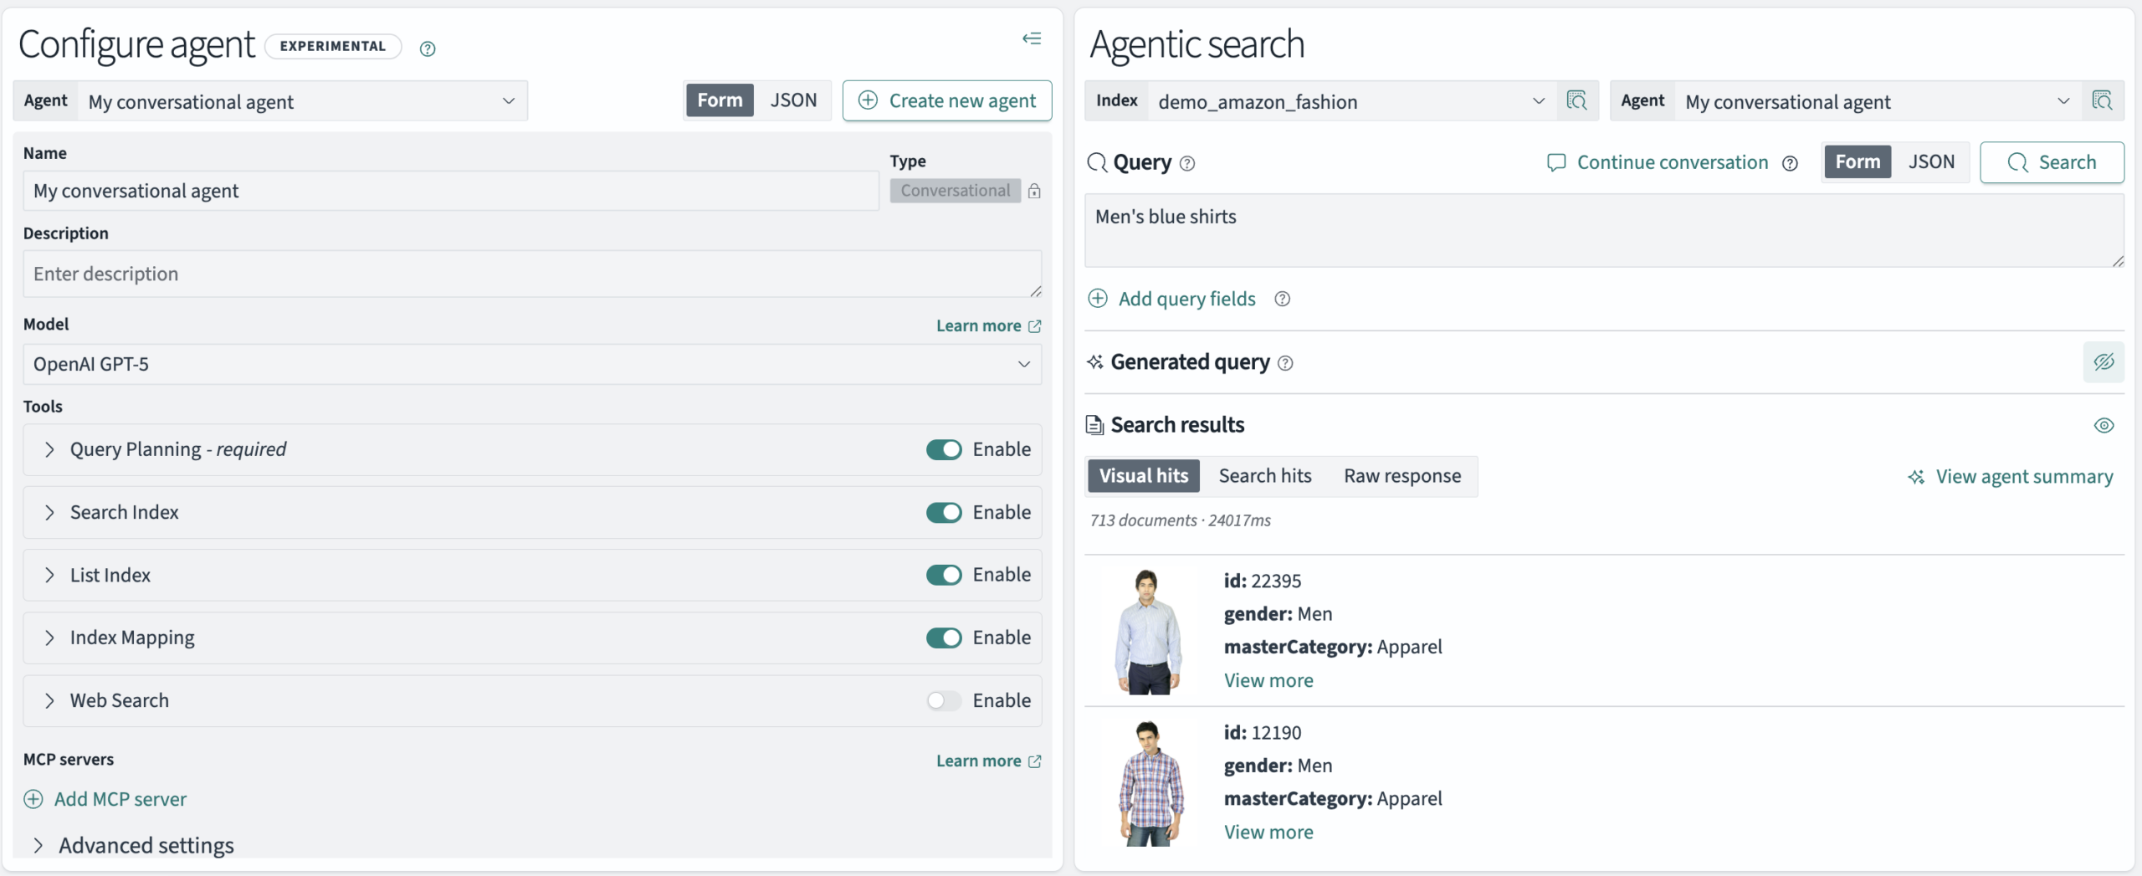This screenshot has height=876, width=2142.
Task: Turn off the Index Mapping toggle
Action: pos(943,638)
